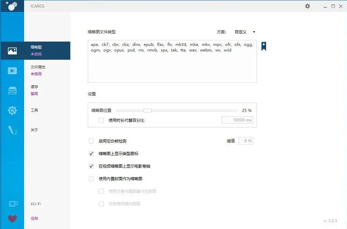The height and width of the screenshot is (229, 347).
Task: Click the Icaros logo icon
Action: [11, 6]
